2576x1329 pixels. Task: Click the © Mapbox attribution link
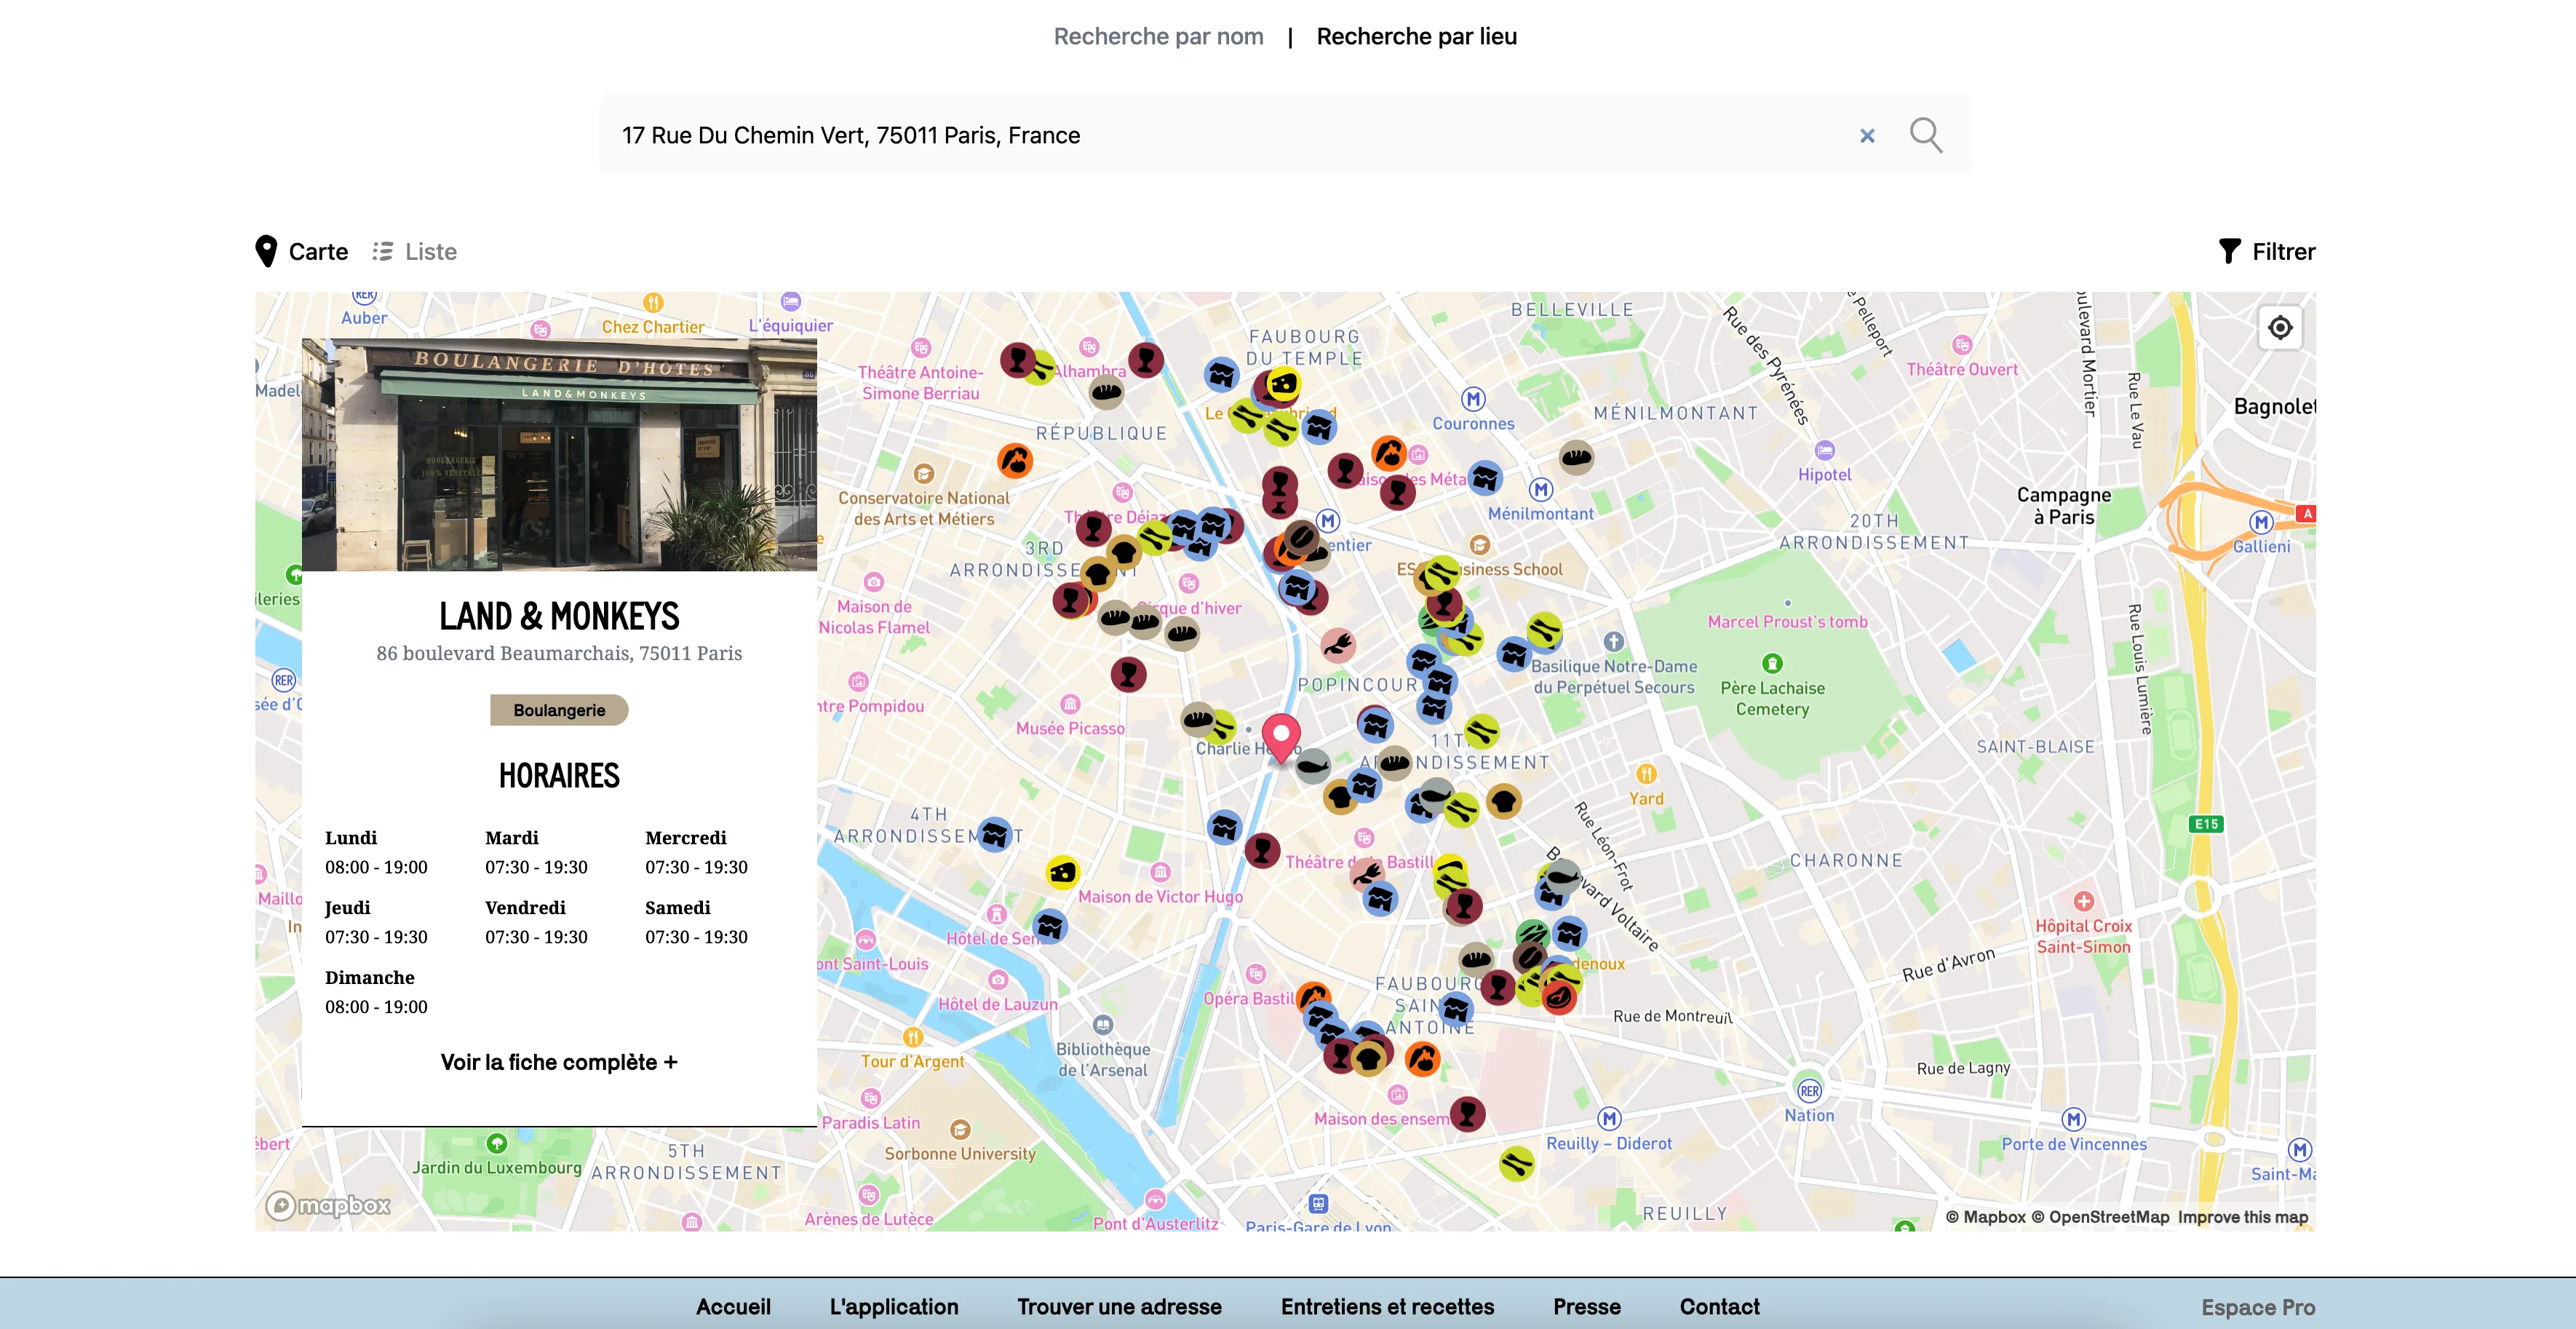[x=1985, y=1217]
